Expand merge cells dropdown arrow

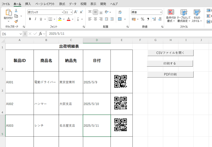pyautogui.click(x=125, y=19)
